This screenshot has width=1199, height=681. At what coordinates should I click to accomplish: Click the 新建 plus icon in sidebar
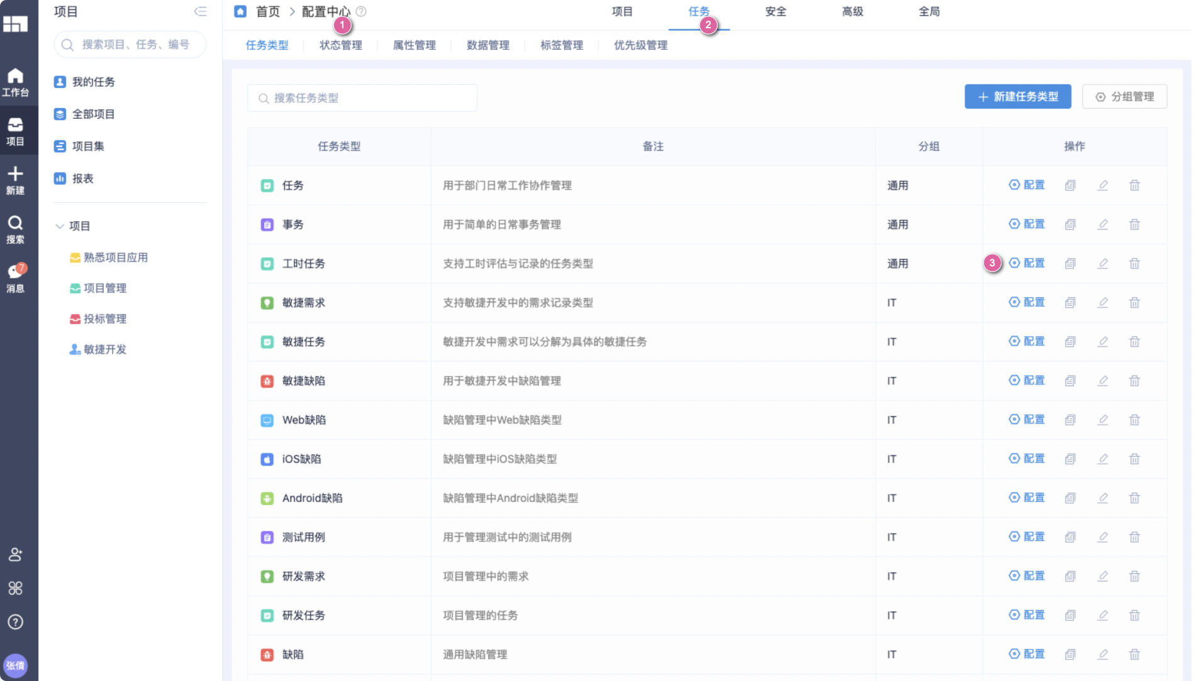point(16,180)
